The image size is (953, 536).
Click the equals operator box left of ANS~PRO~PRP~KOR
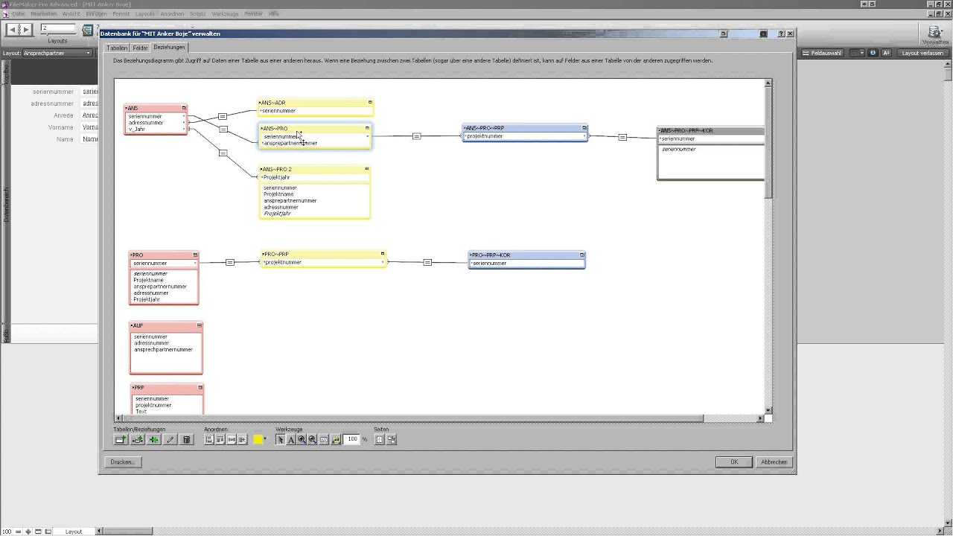[622, 137]
